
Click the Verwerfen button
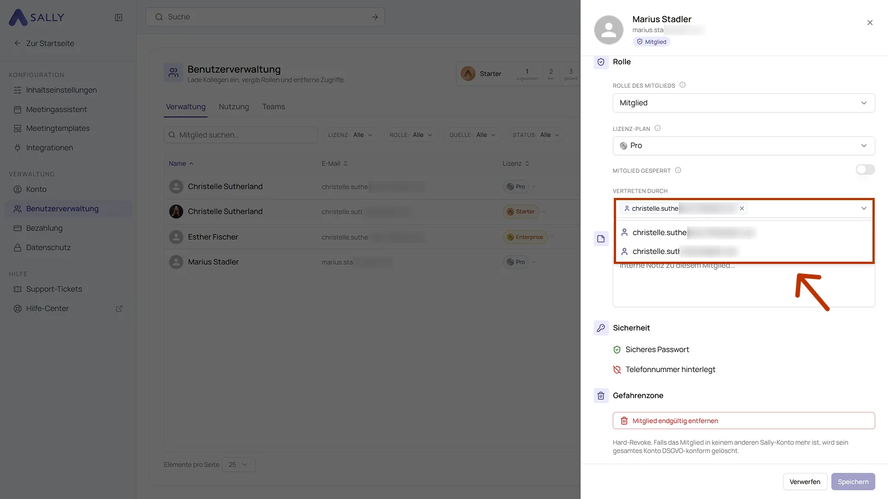coord(805,482)
